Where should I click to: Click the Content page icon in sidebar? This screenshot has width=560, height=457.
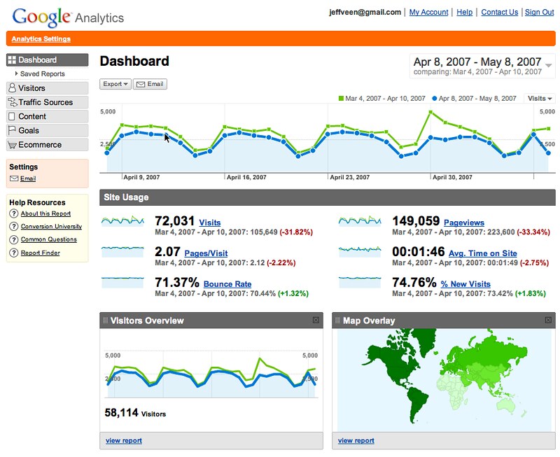point(13,116)
